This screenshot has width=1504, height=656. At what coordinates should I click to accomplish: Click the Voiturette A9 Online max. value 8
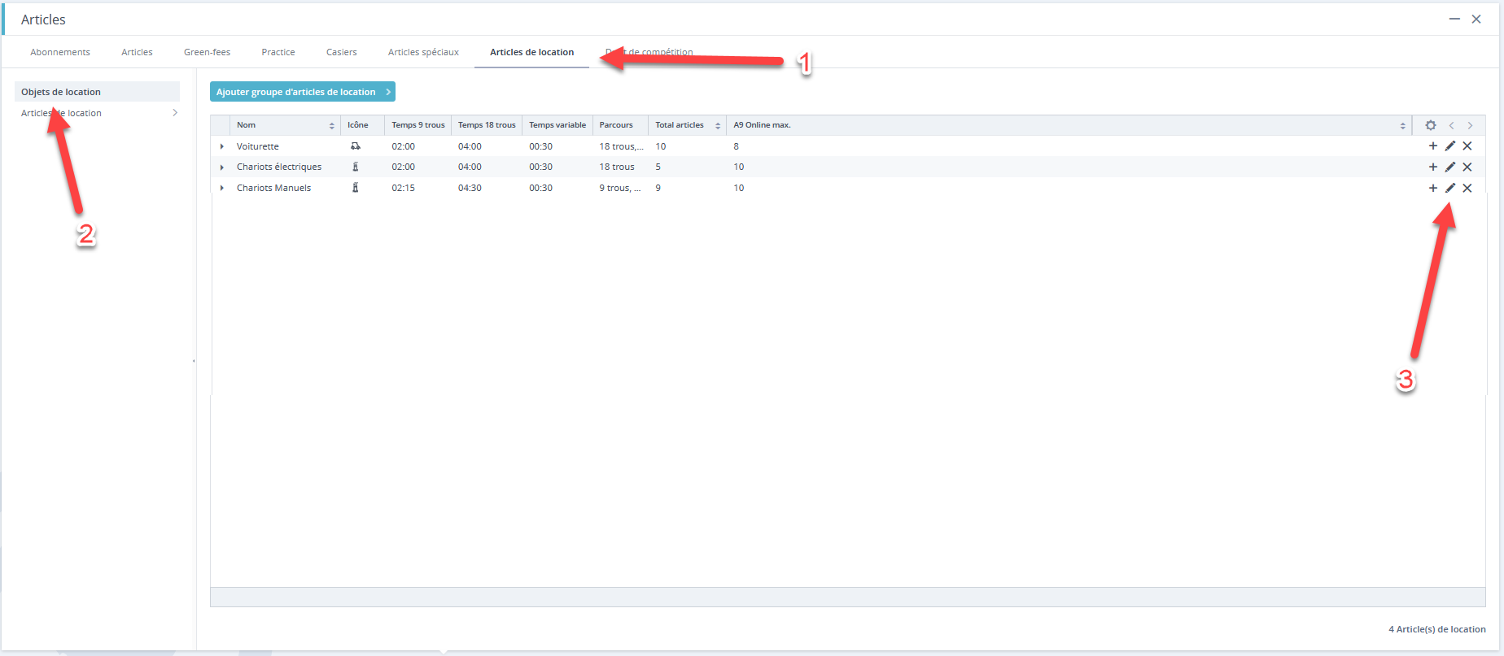737,146
